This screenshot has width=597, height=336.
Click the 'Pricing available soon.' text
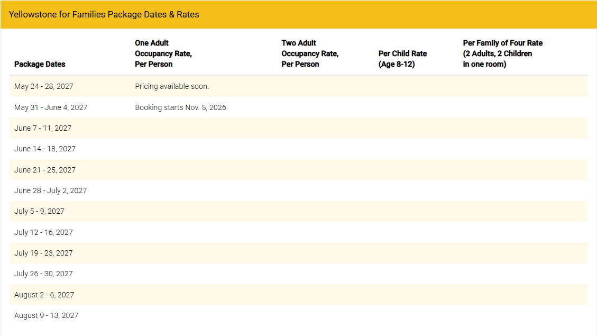pyautogui.click(x=172, y=86)
